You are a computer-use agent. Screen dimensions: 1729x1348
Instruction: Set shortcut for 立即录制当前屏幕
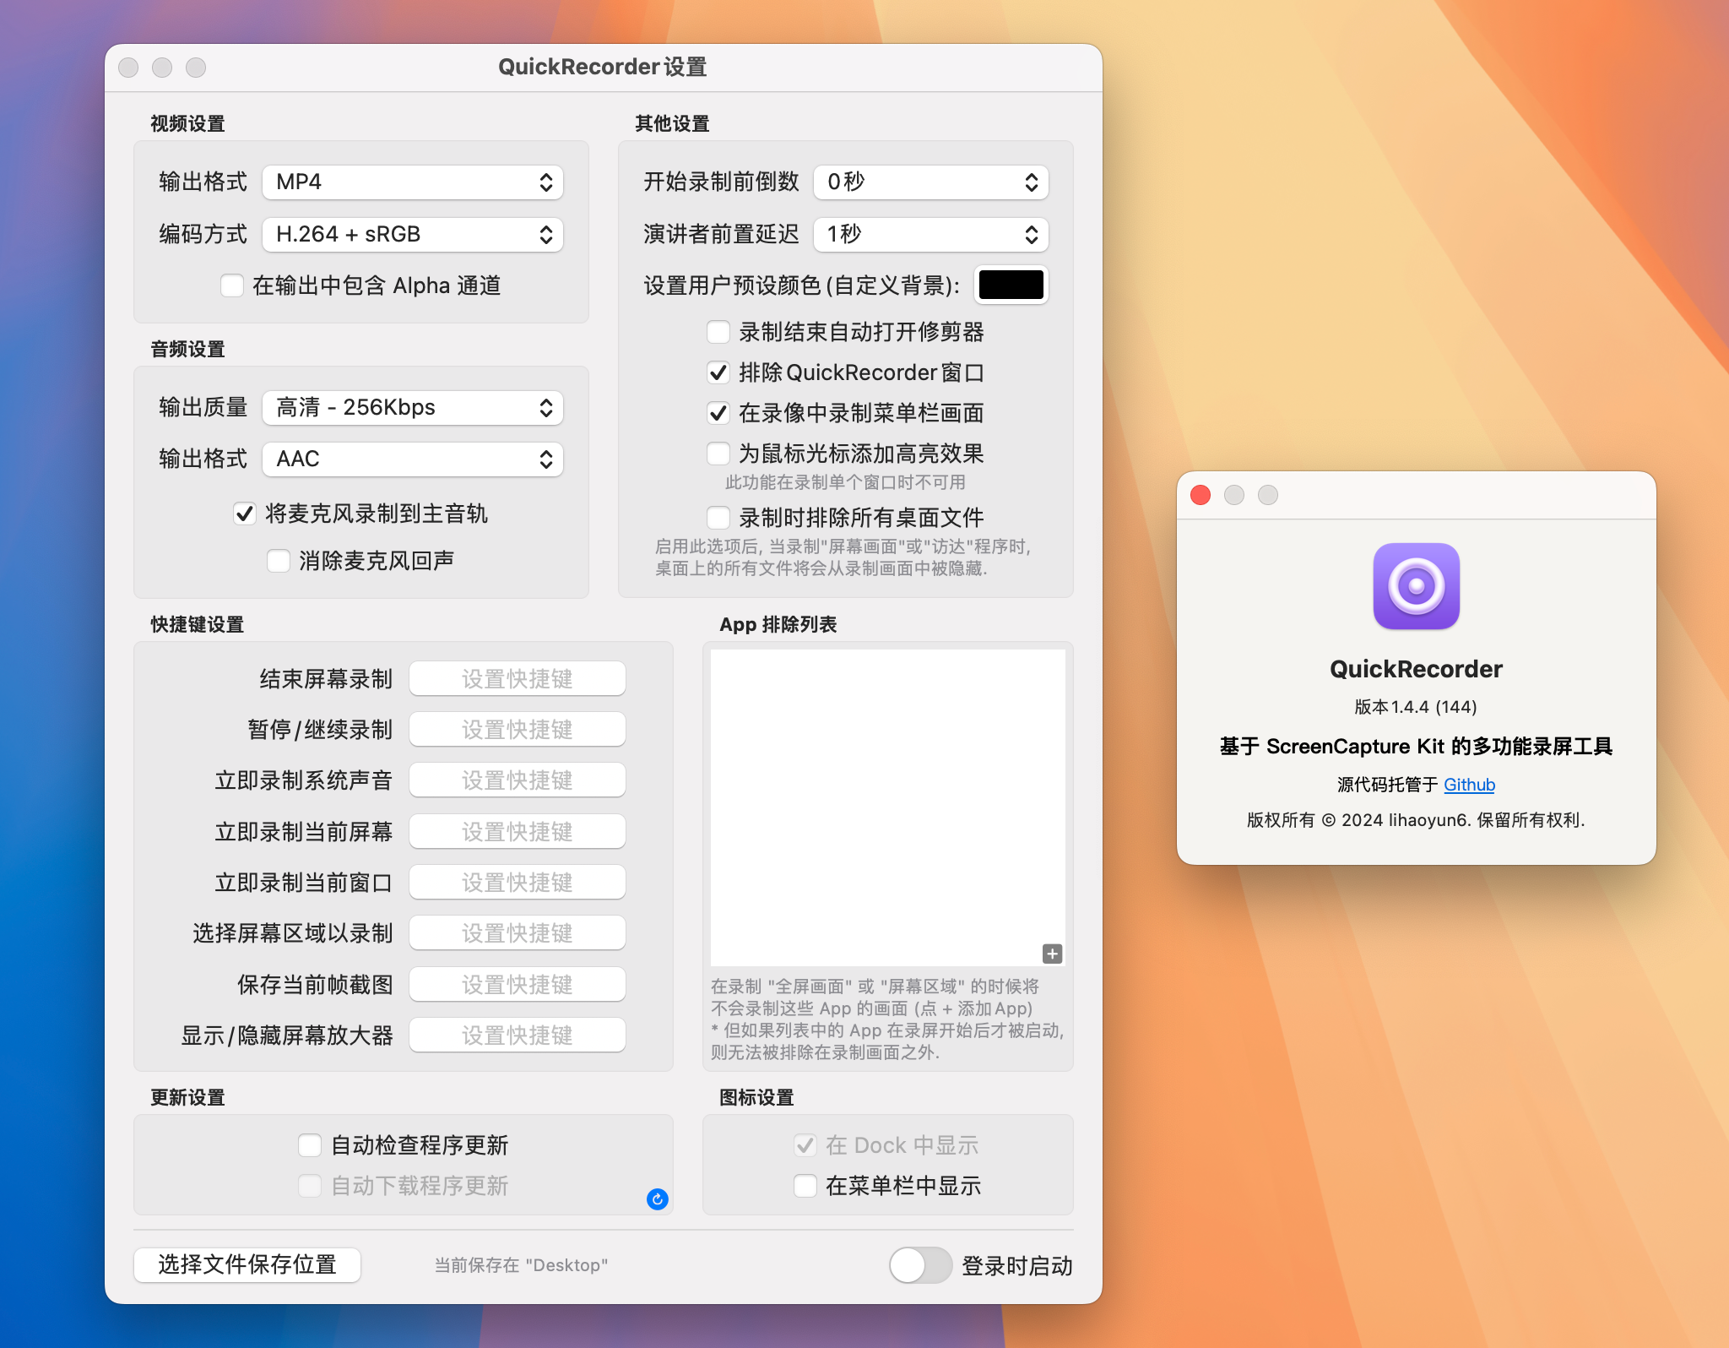click(518, 832)
